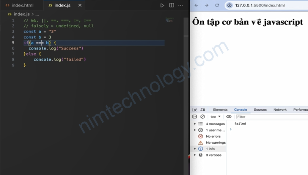Select the No errors filter

click(213, 136)
